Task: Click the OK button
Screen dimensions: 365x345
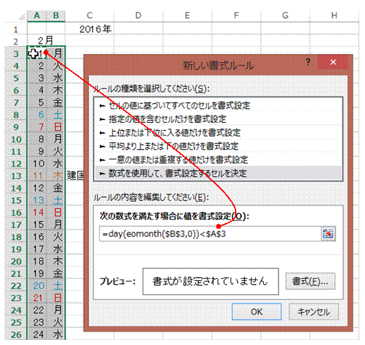Action: pos(256,312)
